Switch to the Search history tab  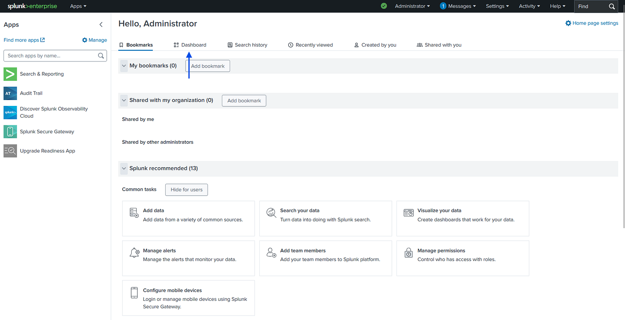[x=248, y=45]
